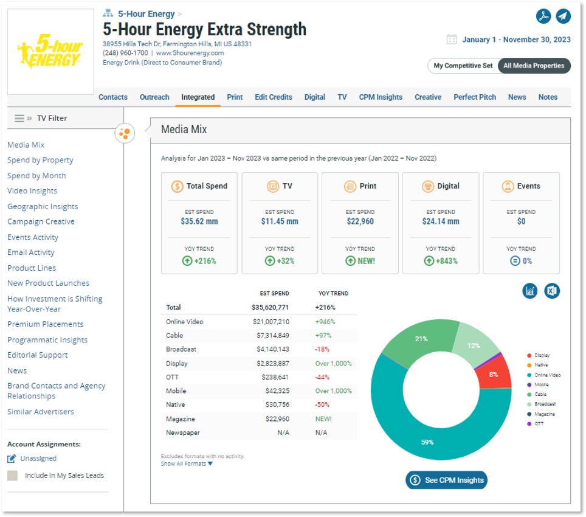Go to Spend by Month

pos(36,176)
